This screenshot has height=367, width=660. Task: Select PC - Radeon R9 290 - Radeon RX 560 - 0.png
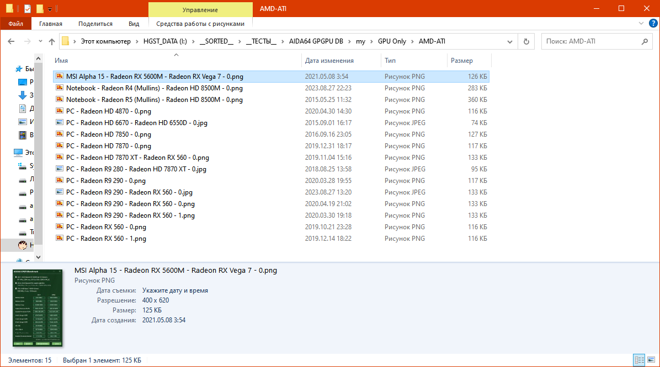(x=271, y=203)
